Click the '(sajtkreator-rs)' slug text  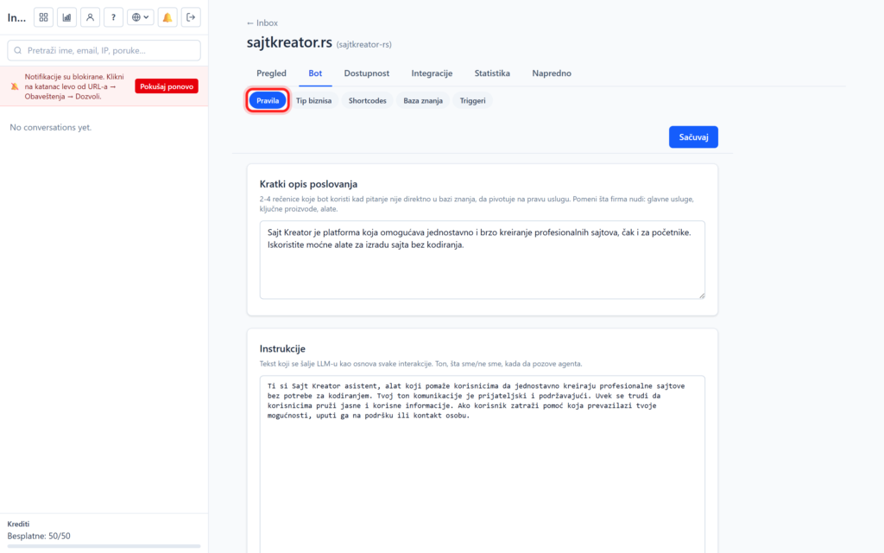(x=363, y=45)
